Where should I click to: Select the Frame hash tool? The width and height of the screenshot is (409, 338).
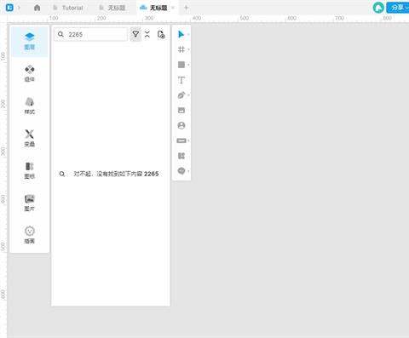[181, 49]
